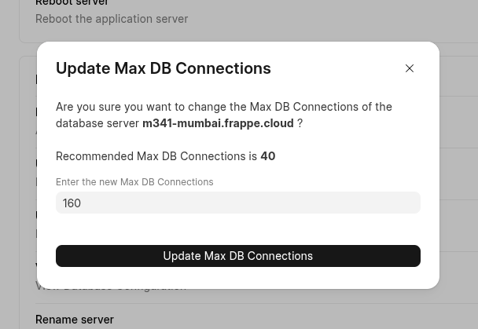Click empty space right of the 160 value
Viewport: 478px width, 329px height.
coord(275,203)
